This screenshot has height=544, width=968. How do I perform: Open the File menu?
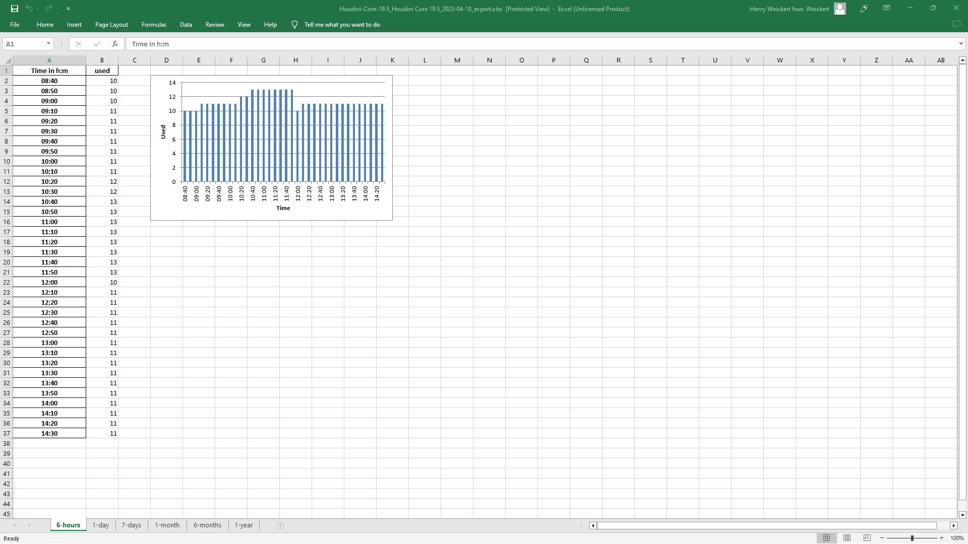(x=15, y=25)
